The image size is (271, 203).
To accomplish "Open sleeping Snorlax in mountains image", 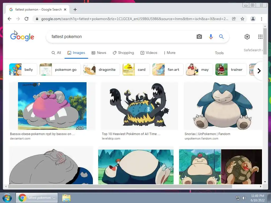I will coord(136,167).
